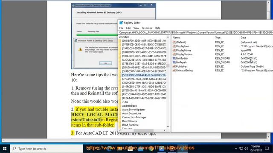Image resolution: width=273 pixels, height=153 pixels.
Task: Open the Windows notification center
Action: [267, 148]
